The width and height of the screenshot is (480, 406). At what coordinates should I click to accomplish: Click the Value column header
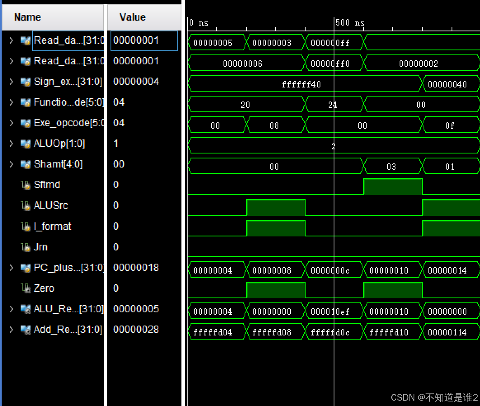click(x=133, y=17)
